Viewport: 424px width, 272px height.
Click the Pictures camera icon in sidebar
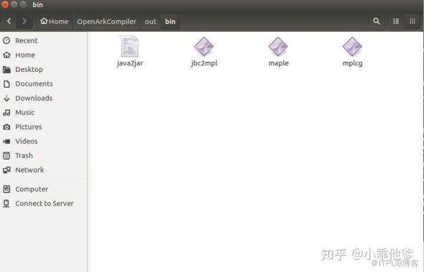click(6, 127)
